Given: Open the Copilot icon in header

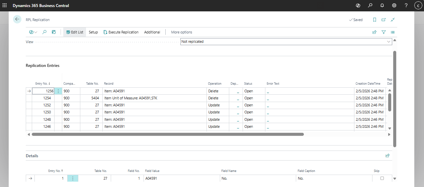Looking at the screenshot, I should [358, 5].
